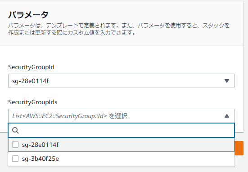Image resolution: width=248 pixels, height=172 pixels.
Task: Click the magnifying glass search icon
Action: pos(15,130)
